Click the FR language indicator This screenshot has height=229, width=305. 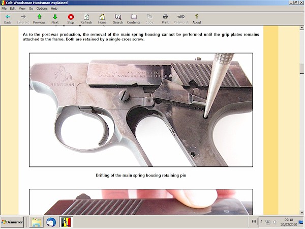tap(254, 221)
